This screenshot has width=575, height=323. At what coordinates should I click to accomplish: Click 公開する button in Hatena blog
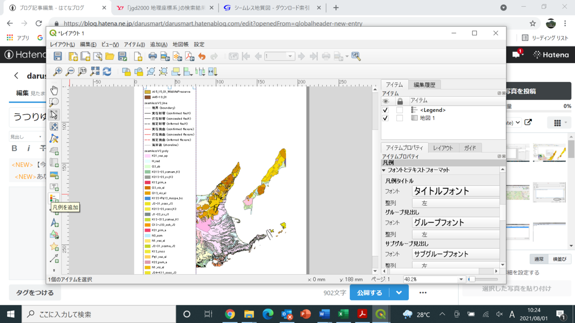coord(369,292)
